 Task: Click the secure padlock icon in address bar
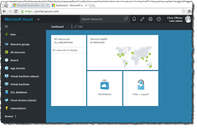pyautogui.click(x=22, y=11)
